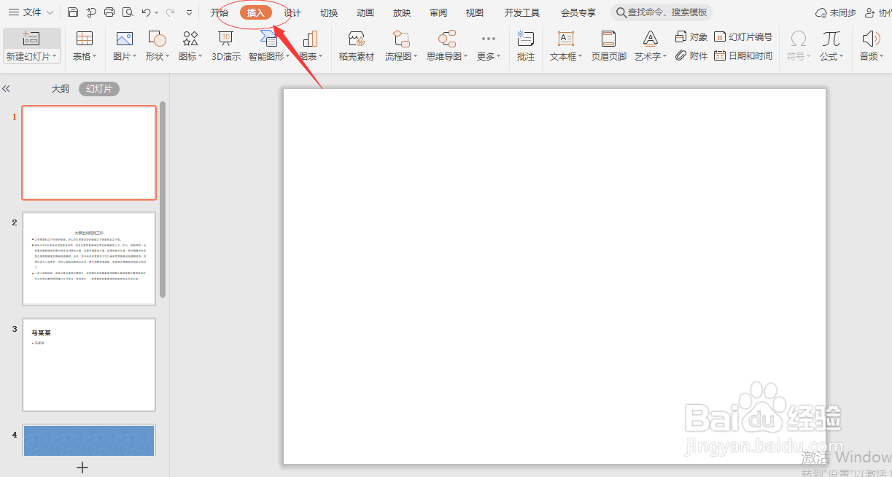
Task: Expand the 形状 dropdown arrow
Action: 167,57
